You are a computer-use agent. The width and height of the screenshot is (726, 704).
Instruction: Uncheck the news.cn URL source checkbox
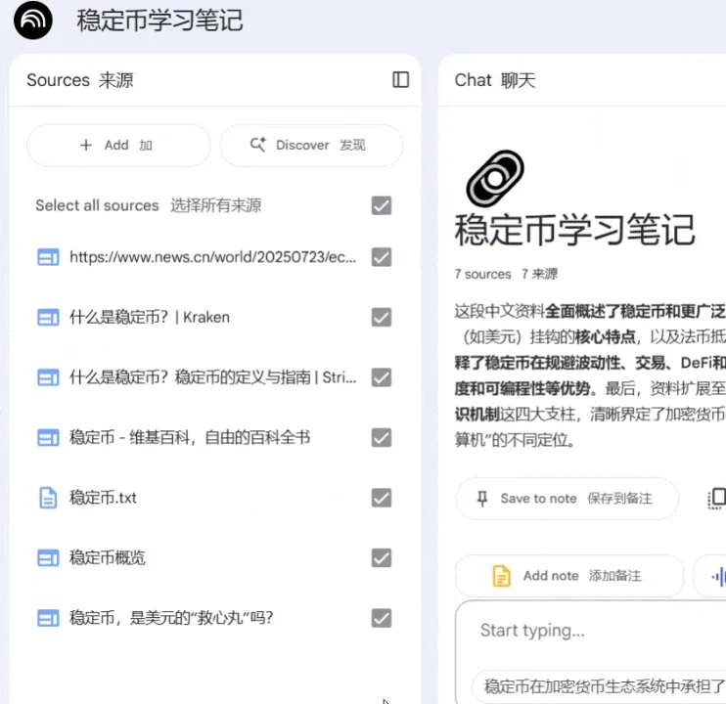pos(382,257)
